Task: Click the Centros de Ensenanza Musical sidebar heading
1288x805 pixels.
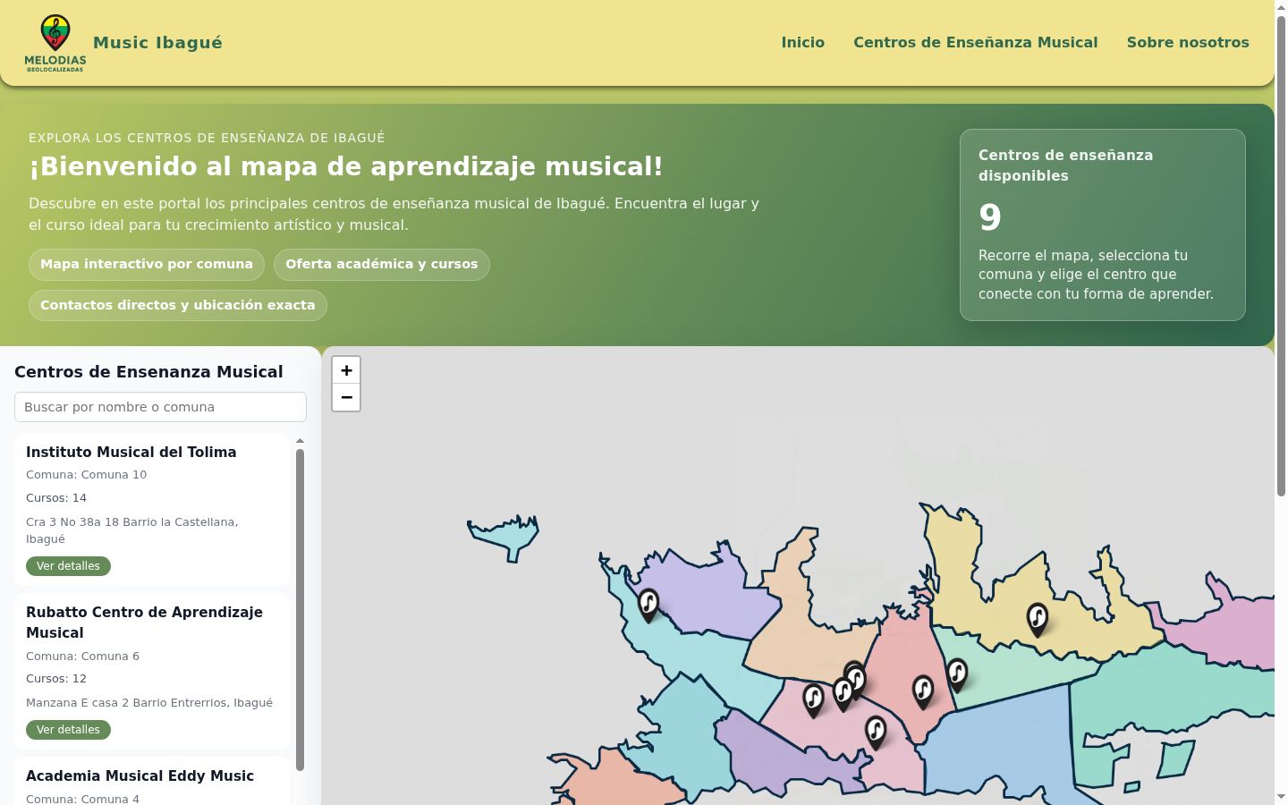Action: (x=148, y=372)
